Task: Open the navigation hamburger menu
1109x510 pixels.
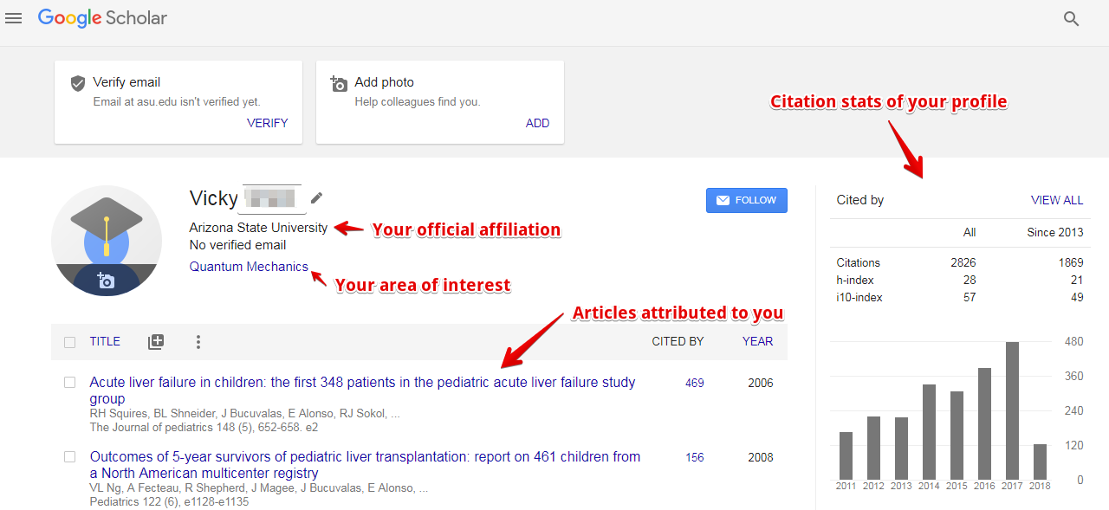Action: [x=13, y=17]
